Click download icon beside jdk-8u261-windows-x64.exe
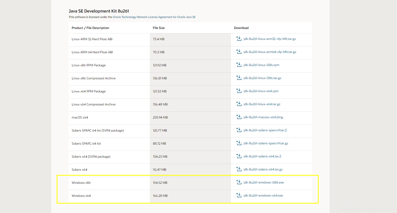 239,195
